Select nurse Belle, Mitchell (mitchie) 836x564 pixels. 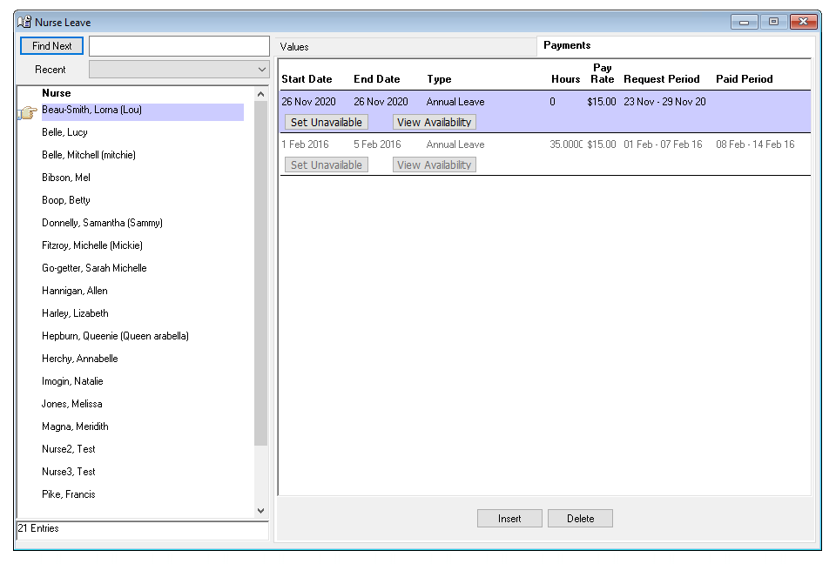click(x=89, y=155)
